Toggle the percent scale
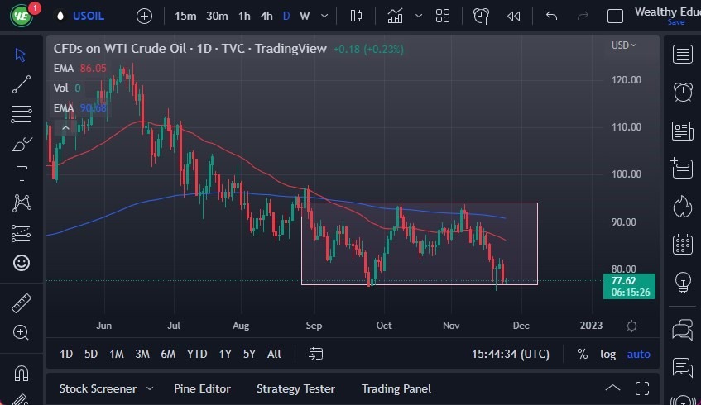Image resolution: width=701 pixels, height=405 pixels. tap(583, 354)
